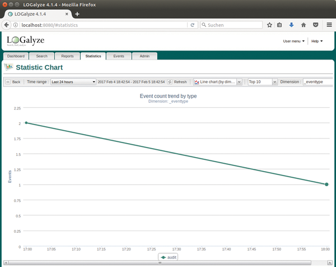Viewport: 336px width, 267px height.
Task: Open the User menu
Action: pyautogui.click(x=294, y=41)
